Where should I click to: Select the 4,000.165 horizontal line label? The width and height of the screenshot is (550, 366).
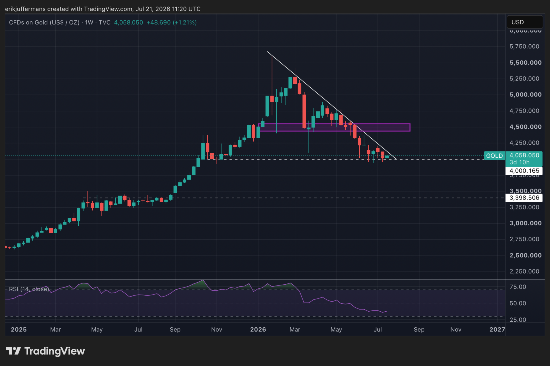click(524, 171)
